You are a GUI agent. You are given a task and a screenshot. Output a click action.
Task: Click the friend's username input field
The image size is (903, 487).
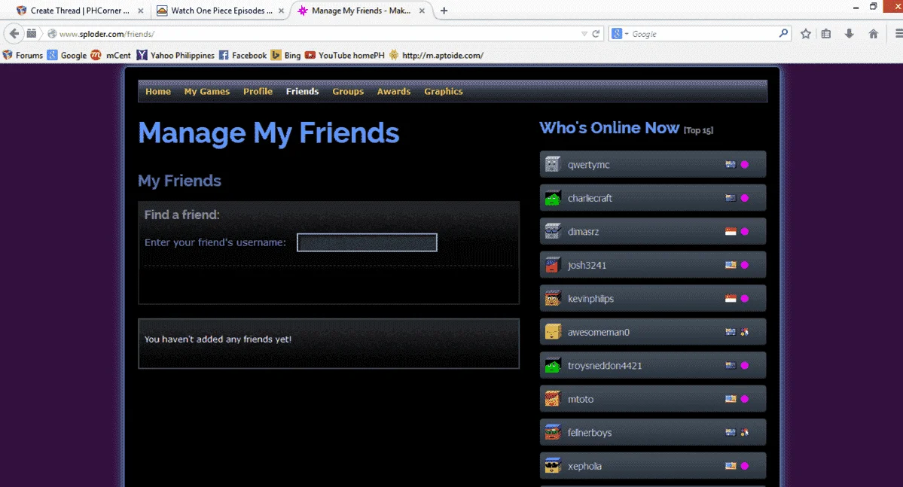pos(367,242)
